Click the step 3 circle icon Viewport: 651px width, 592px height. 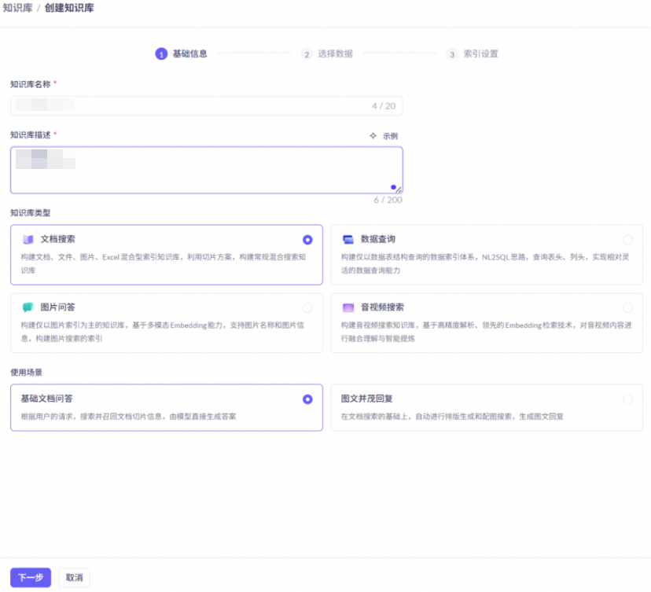click(x=452, y=54)
